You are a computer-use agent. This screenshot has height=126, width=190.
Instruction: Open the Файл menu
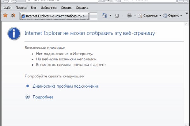click(x=8, y=7)
